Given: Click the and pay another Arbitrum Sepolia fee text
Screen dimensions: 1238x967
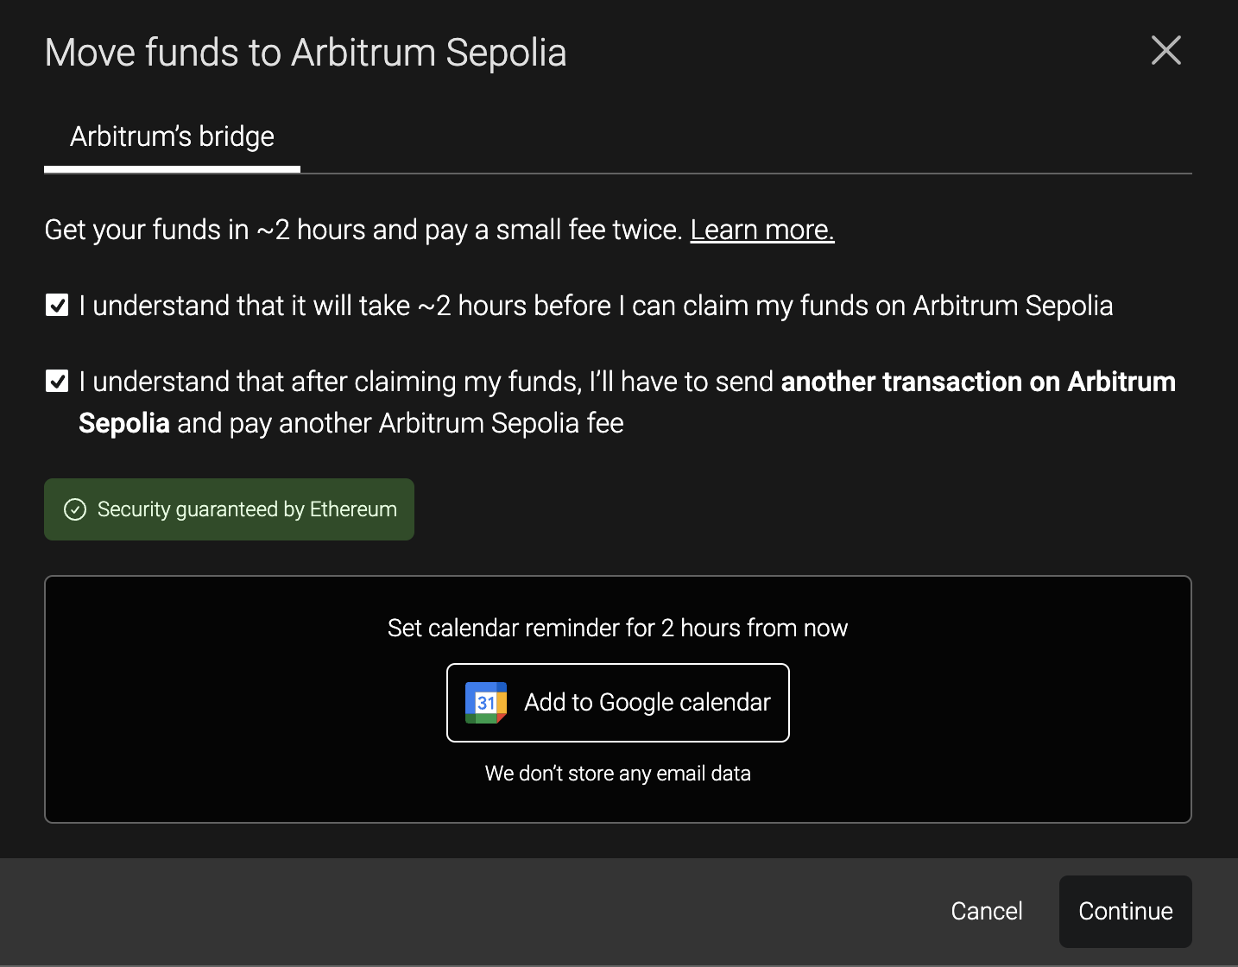Looking at the screenshot, I should coord(401,423).
